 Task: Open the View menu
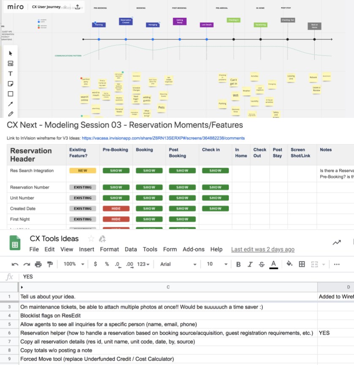coord(67,249)
